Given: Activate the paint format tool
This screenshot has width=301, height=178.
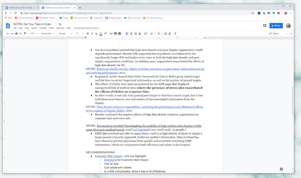Looking at the screenshot, I should point(25,34).
